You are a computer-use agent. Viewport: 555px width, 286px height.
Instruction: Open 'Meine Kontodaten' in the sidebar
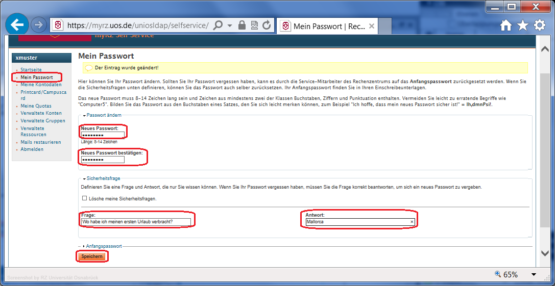coord(41,85)
